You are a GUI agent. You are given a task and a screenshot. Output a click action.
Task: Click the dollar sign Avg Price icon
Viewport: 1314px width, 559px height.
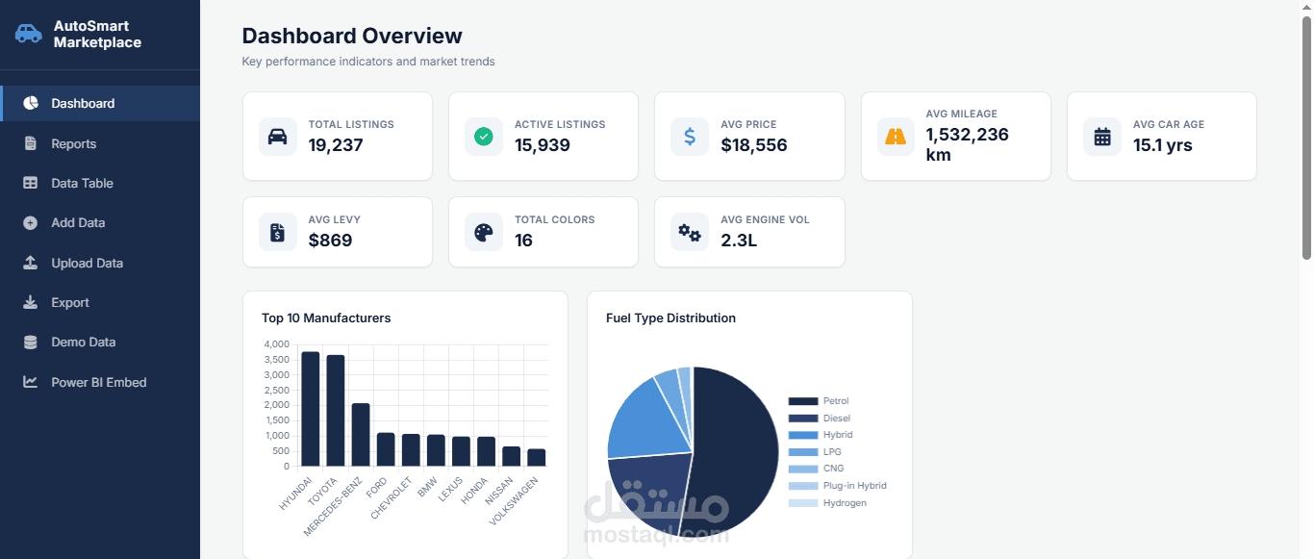pos(690,136)
